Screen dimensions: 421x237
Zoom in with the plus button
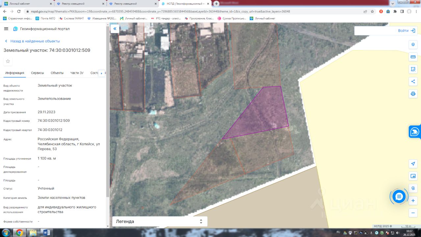pyautogui.click(x=413, y=200)
